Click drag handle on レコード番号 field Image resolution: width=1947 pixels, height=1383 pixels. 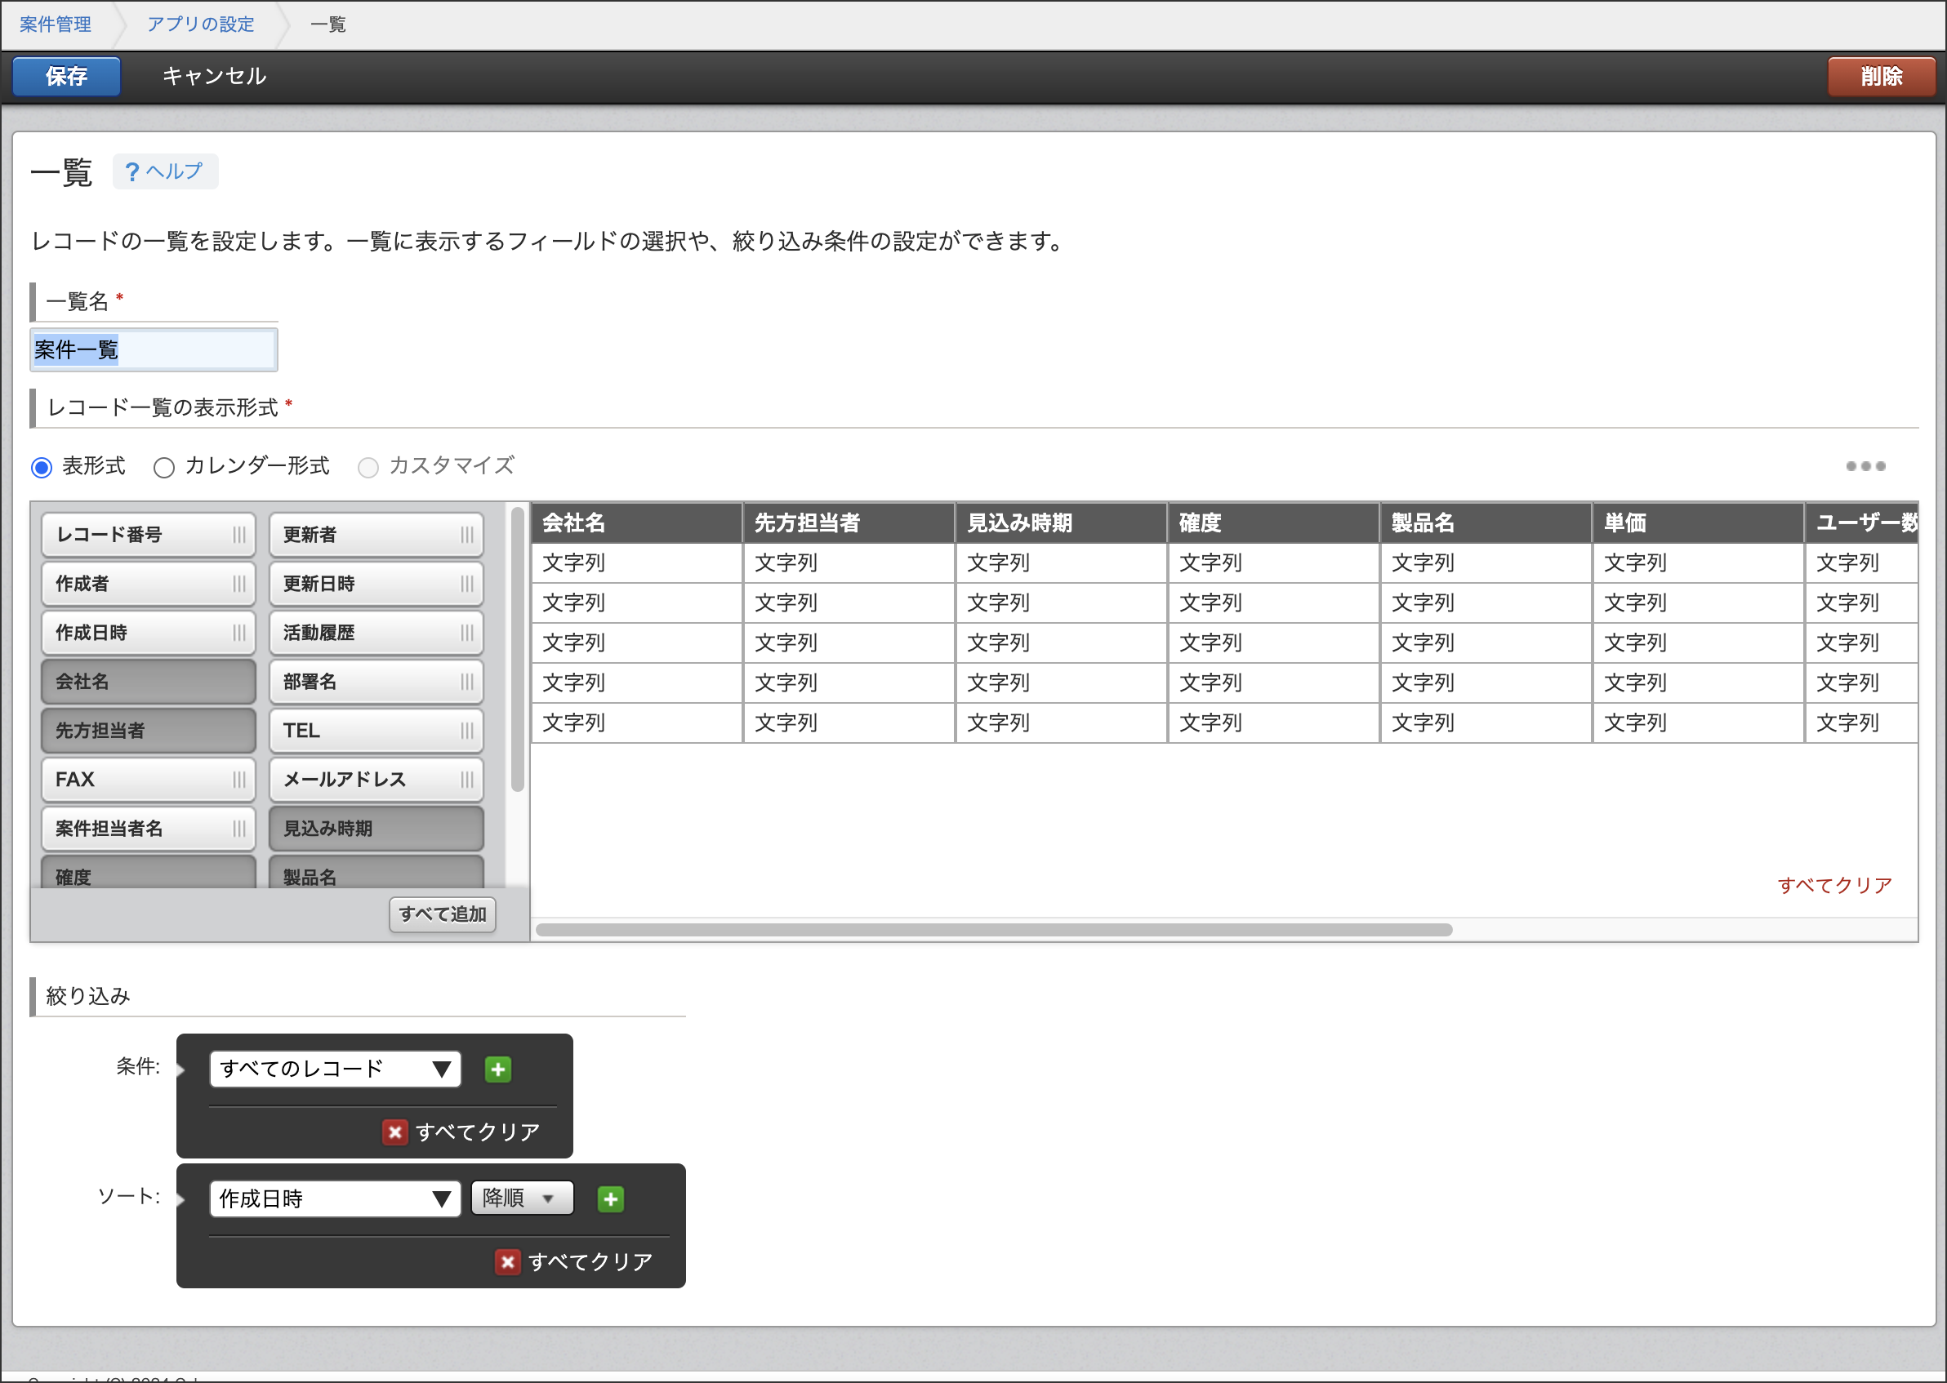[x=239, y=535]
